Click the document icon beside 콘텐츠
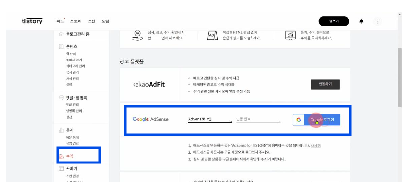Screen dimensions: 414x182 click(61, 46)
